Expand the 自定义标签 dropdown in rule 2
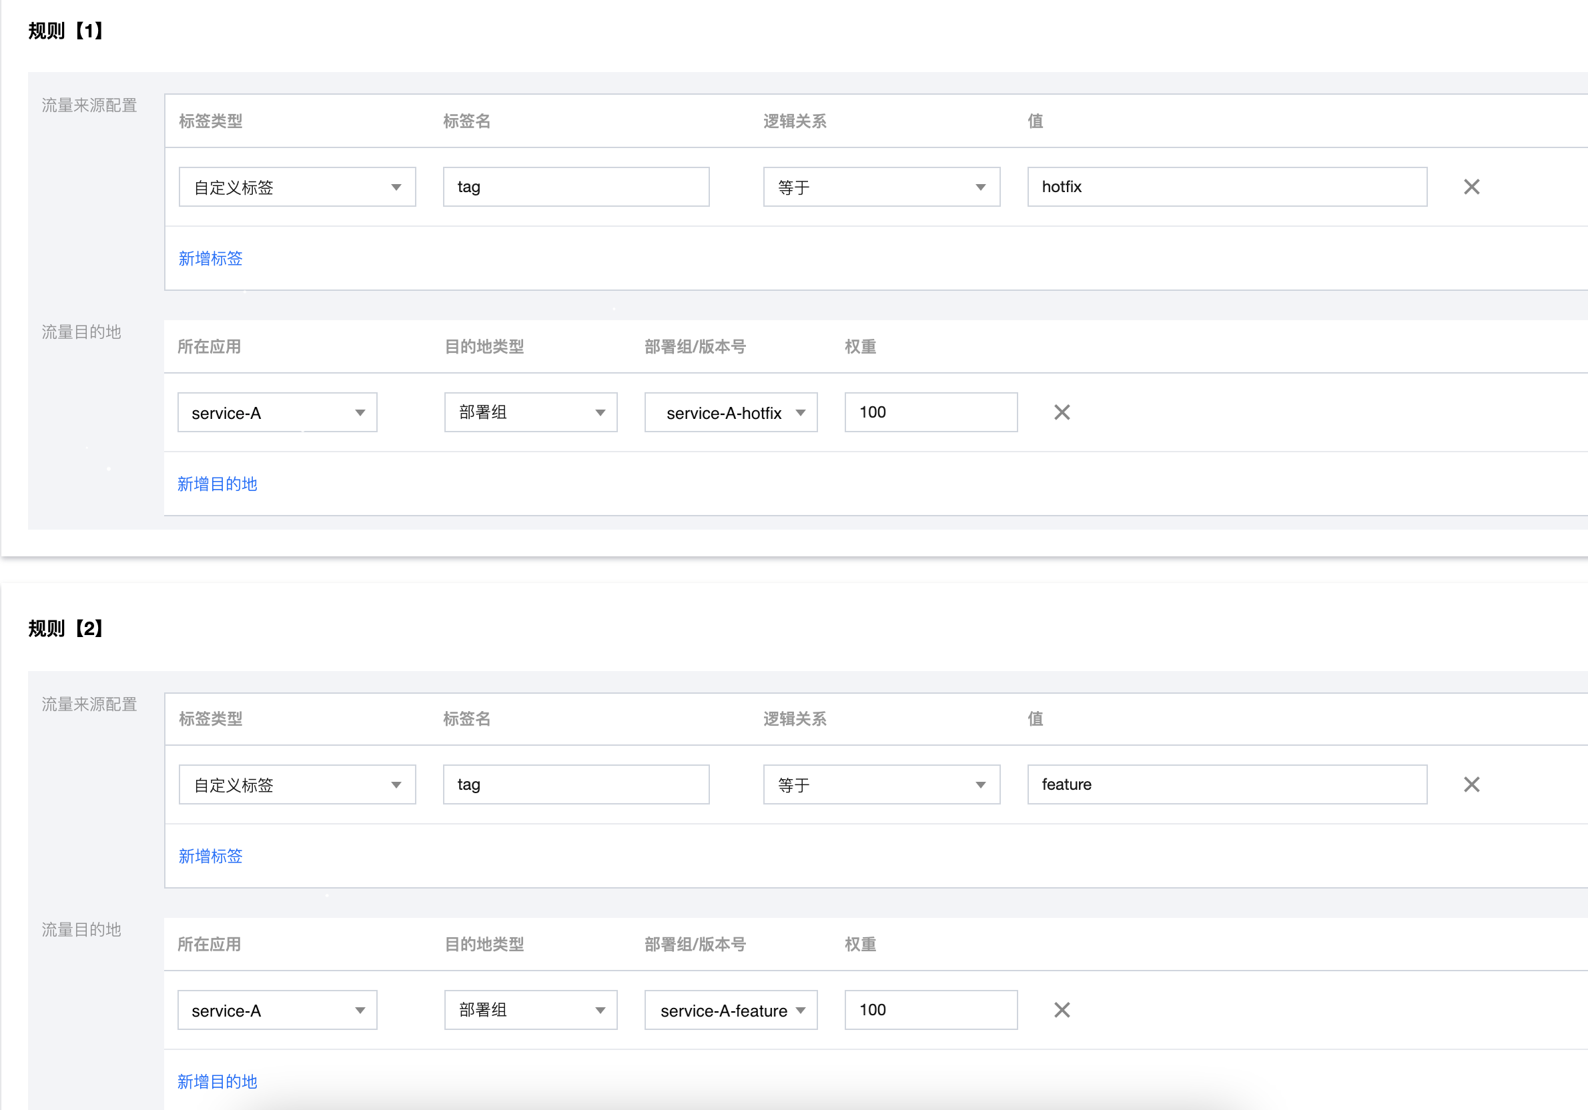This screenshot has width=1588, height=1110. (x=296, y=784)
